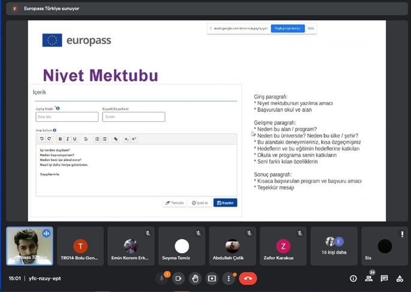This screenshot has height=292, width=411.
Task: Open the meeting details info icon
Action: 353,278
